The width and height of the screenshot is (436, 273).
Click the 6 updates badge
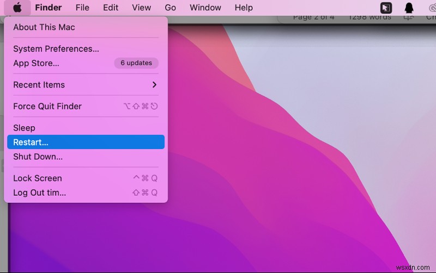point(136,63)
